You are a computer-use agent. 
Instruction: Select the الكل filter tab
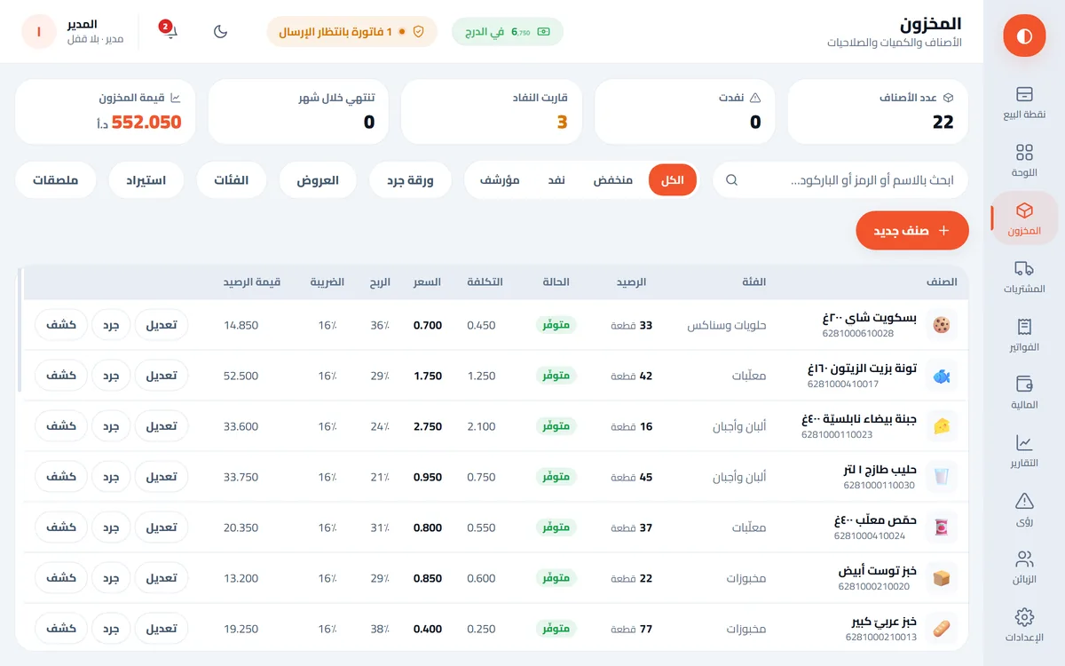[x=673, y=180]
